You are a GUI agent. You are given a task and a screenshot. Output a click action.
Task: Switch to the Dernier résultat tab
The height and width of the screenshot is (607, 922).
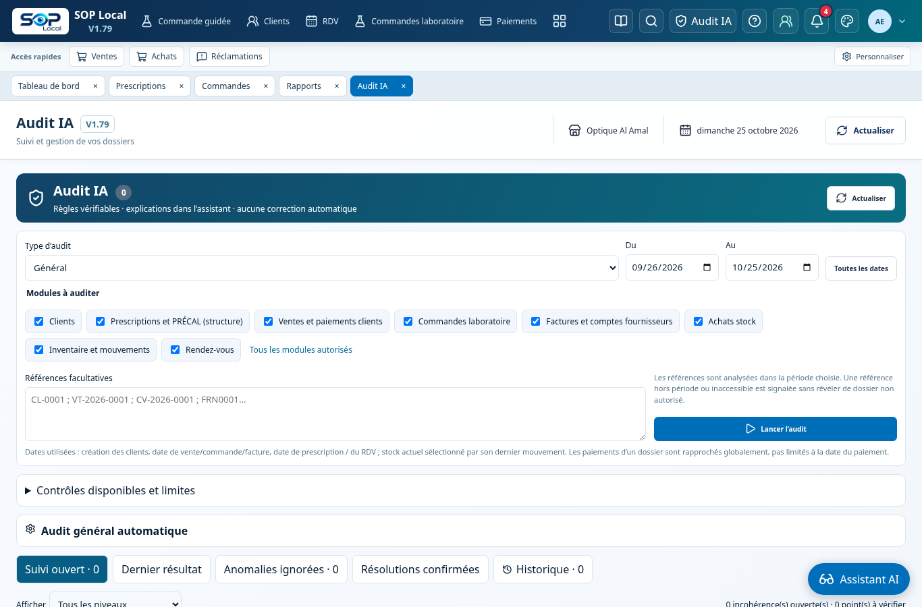[x=162, y=569]
